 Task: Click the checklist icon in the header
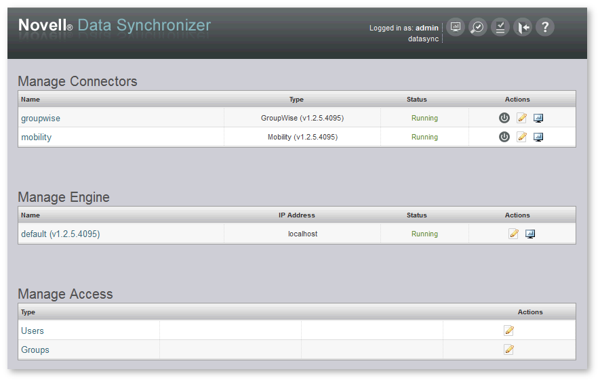(500, 27)
